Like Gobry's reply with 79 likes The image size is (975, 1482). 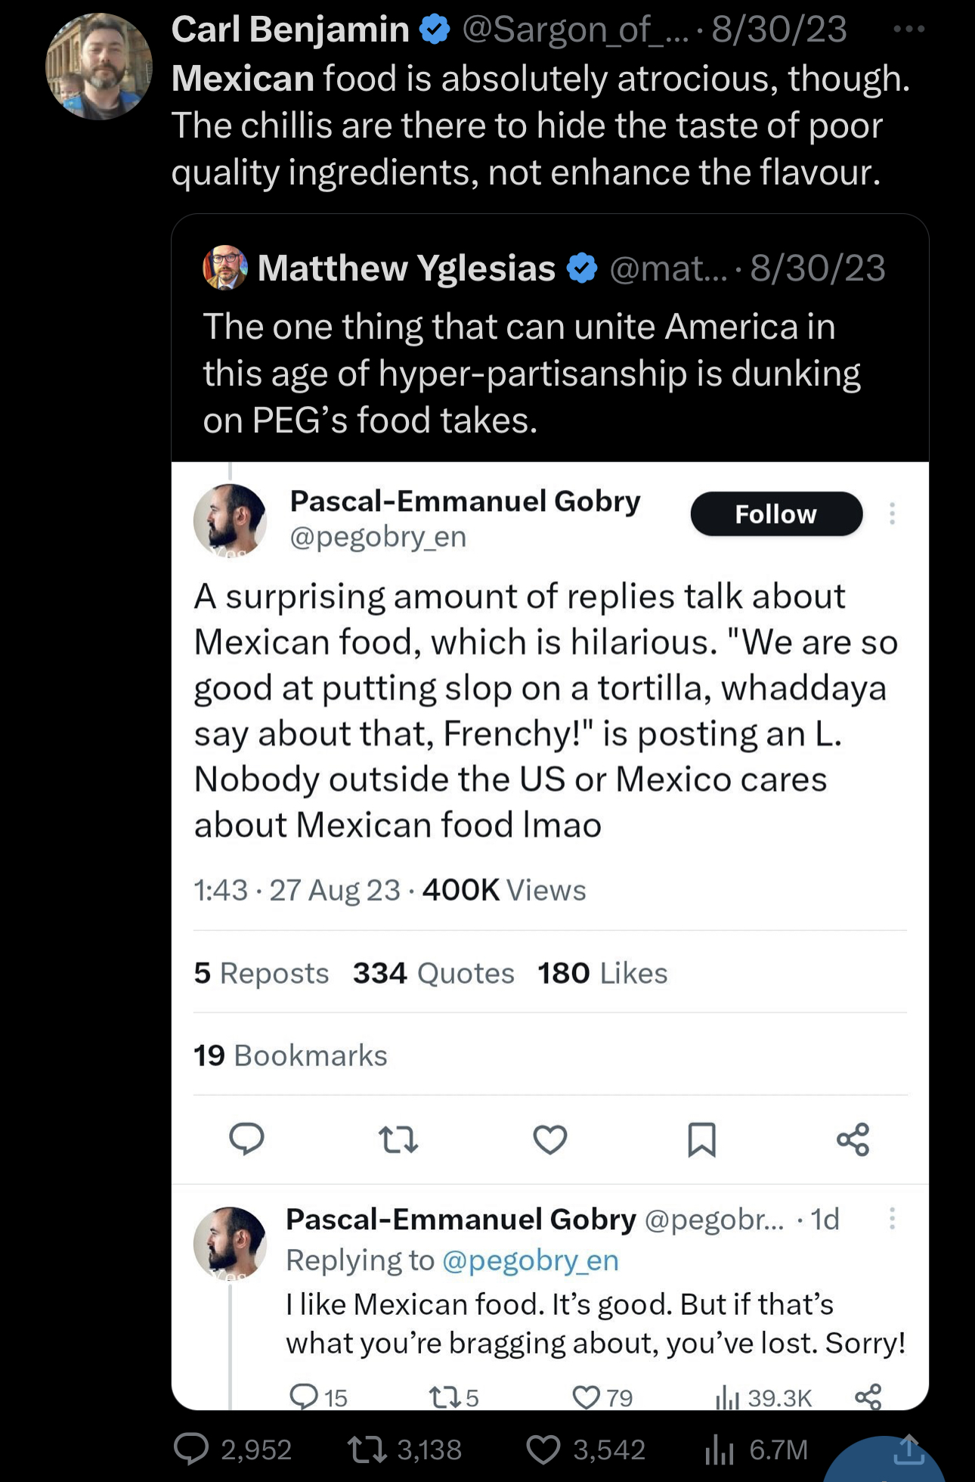[x=587, y=1397]
